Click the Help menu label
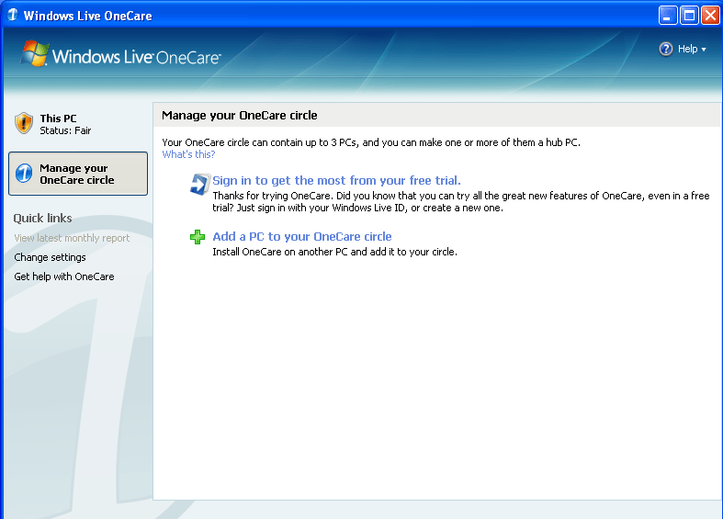The image size is (723, 519). (687, 49)
